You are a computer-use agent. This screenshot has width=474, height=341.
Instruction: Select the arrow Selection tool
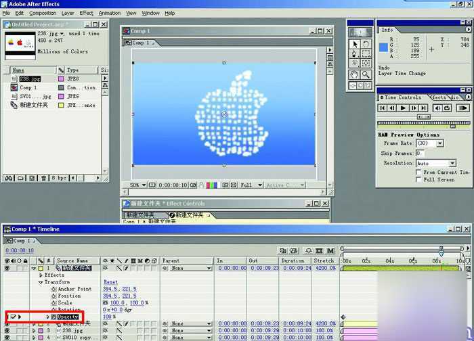355,44
